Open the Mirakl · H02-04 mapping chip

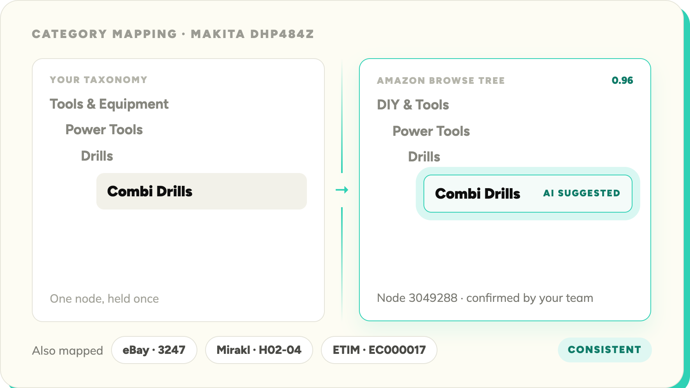(259, 350)
